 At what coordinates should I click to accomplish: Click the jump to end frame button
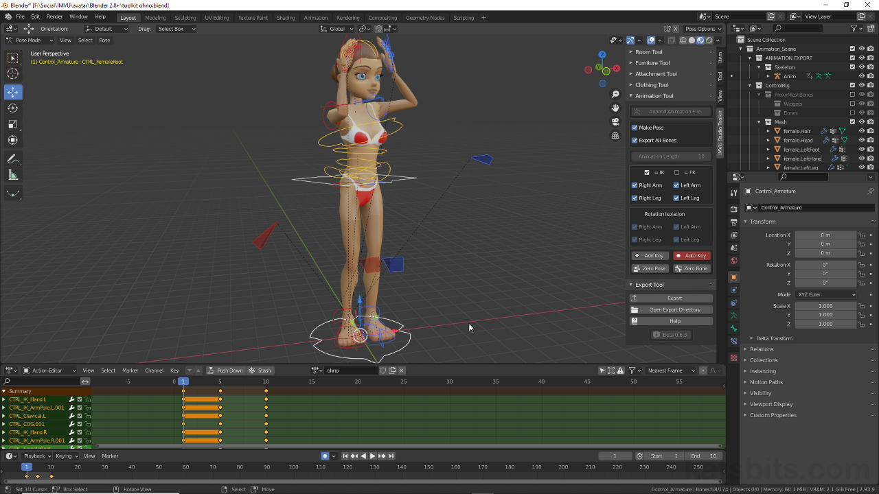pos(391,456)
